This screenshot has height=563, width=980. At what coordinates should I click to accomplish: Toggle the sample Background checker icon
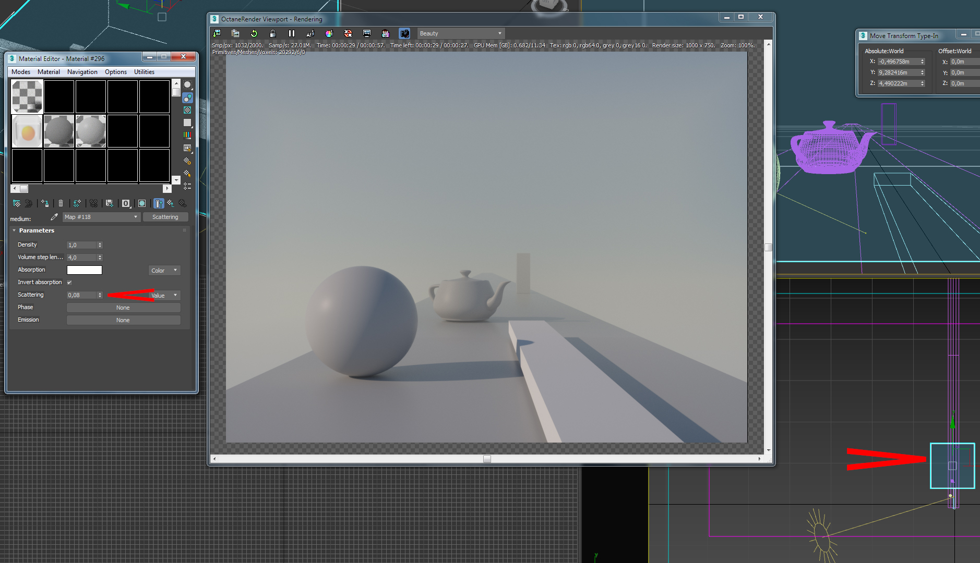187,110
